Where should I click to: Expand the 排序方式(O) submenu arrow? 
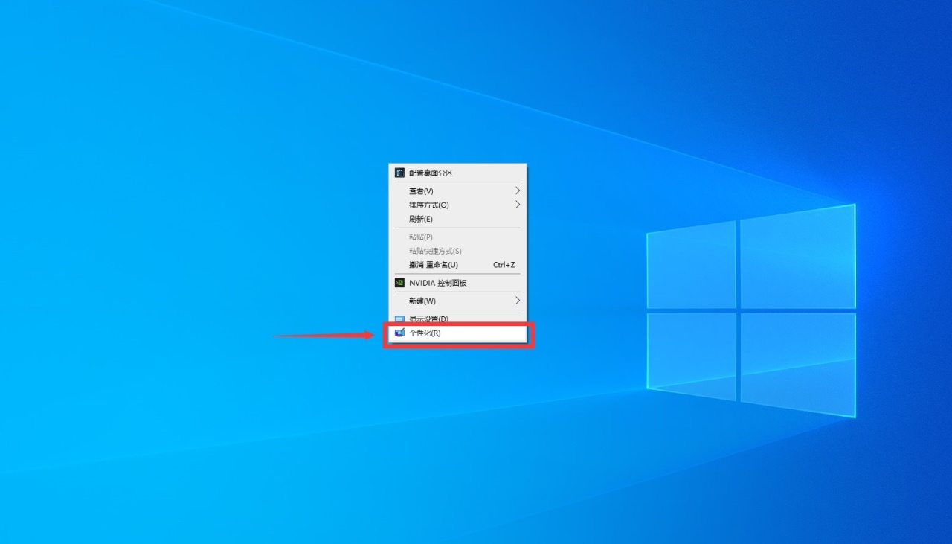pos(518,205)
